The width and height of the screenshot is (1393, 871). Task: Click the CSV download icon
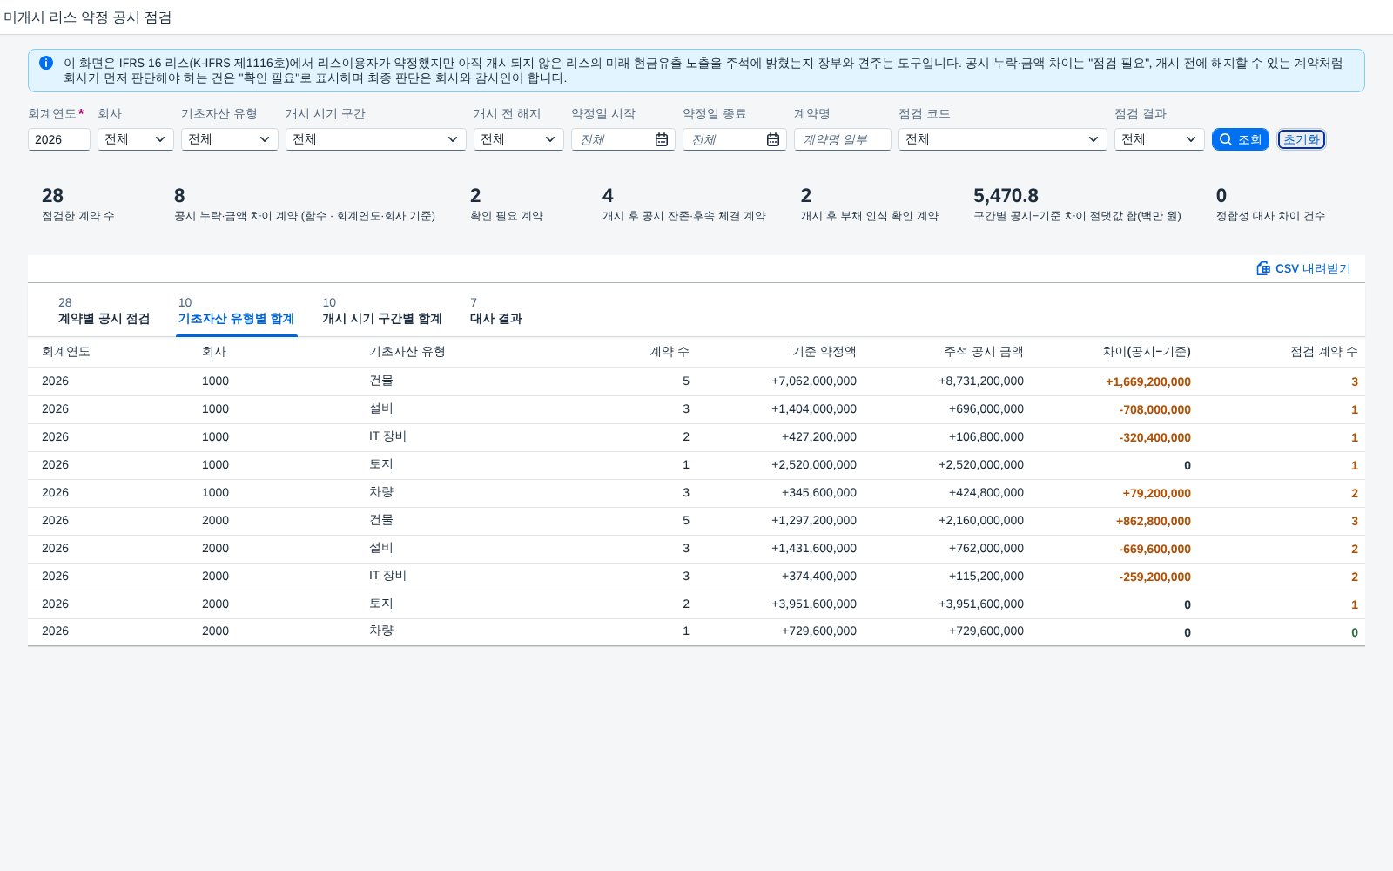1263,268
